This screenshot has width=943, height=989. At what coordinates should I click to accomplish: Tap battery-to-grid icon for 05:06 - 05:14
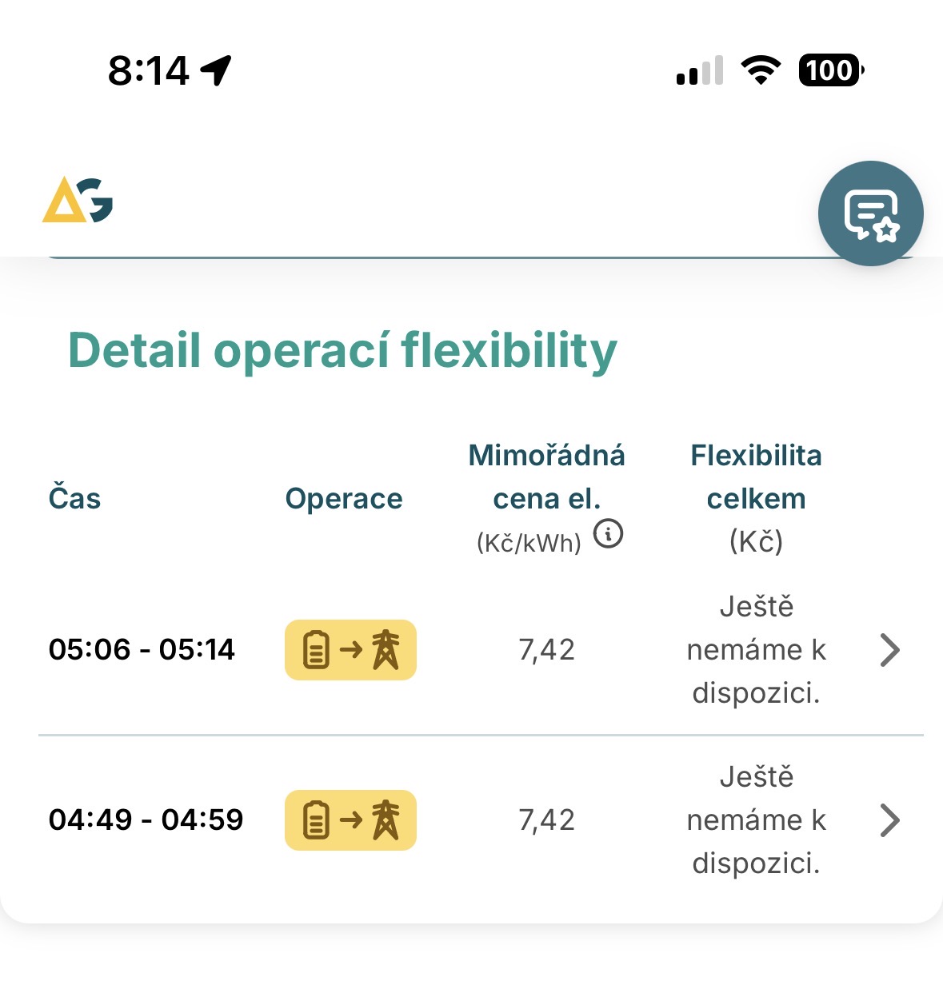350,650
